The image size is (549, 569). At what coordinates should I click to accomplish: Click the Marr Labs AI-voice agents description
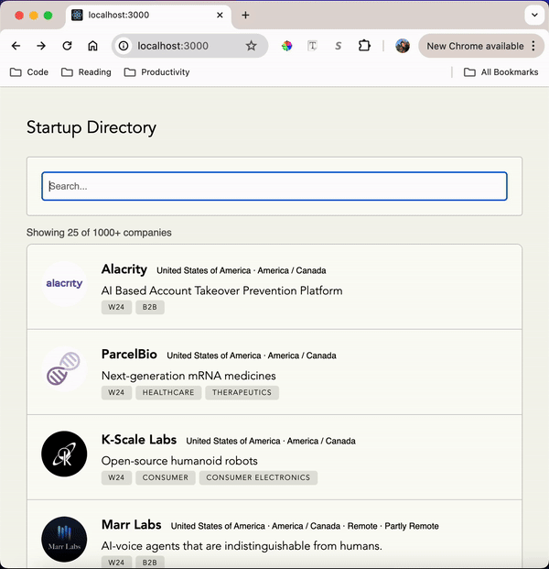coord(242,546)
